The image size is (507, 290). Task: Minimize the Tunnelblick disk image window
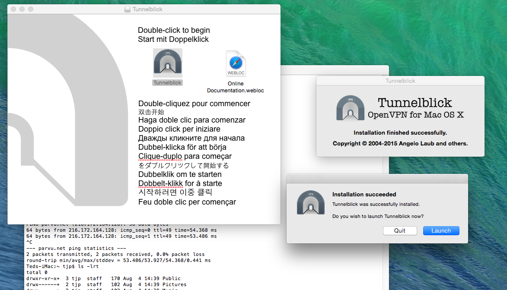point(22,9)
